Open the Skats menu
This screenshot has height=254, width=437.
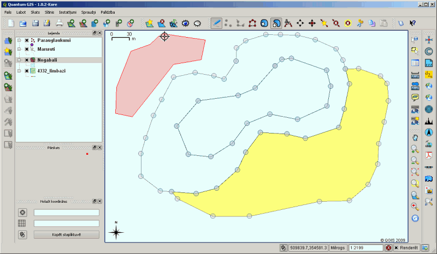click(x=36, y=12)
